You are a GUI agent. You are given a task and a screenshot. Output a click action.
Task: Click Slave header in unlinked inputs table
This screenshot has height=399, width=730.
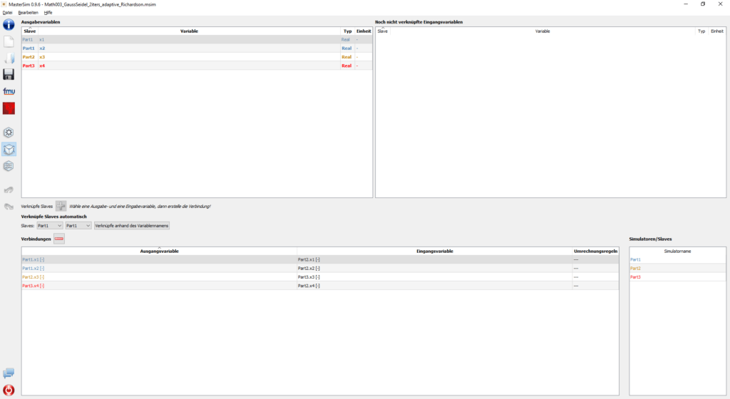(x=383, y=31)
